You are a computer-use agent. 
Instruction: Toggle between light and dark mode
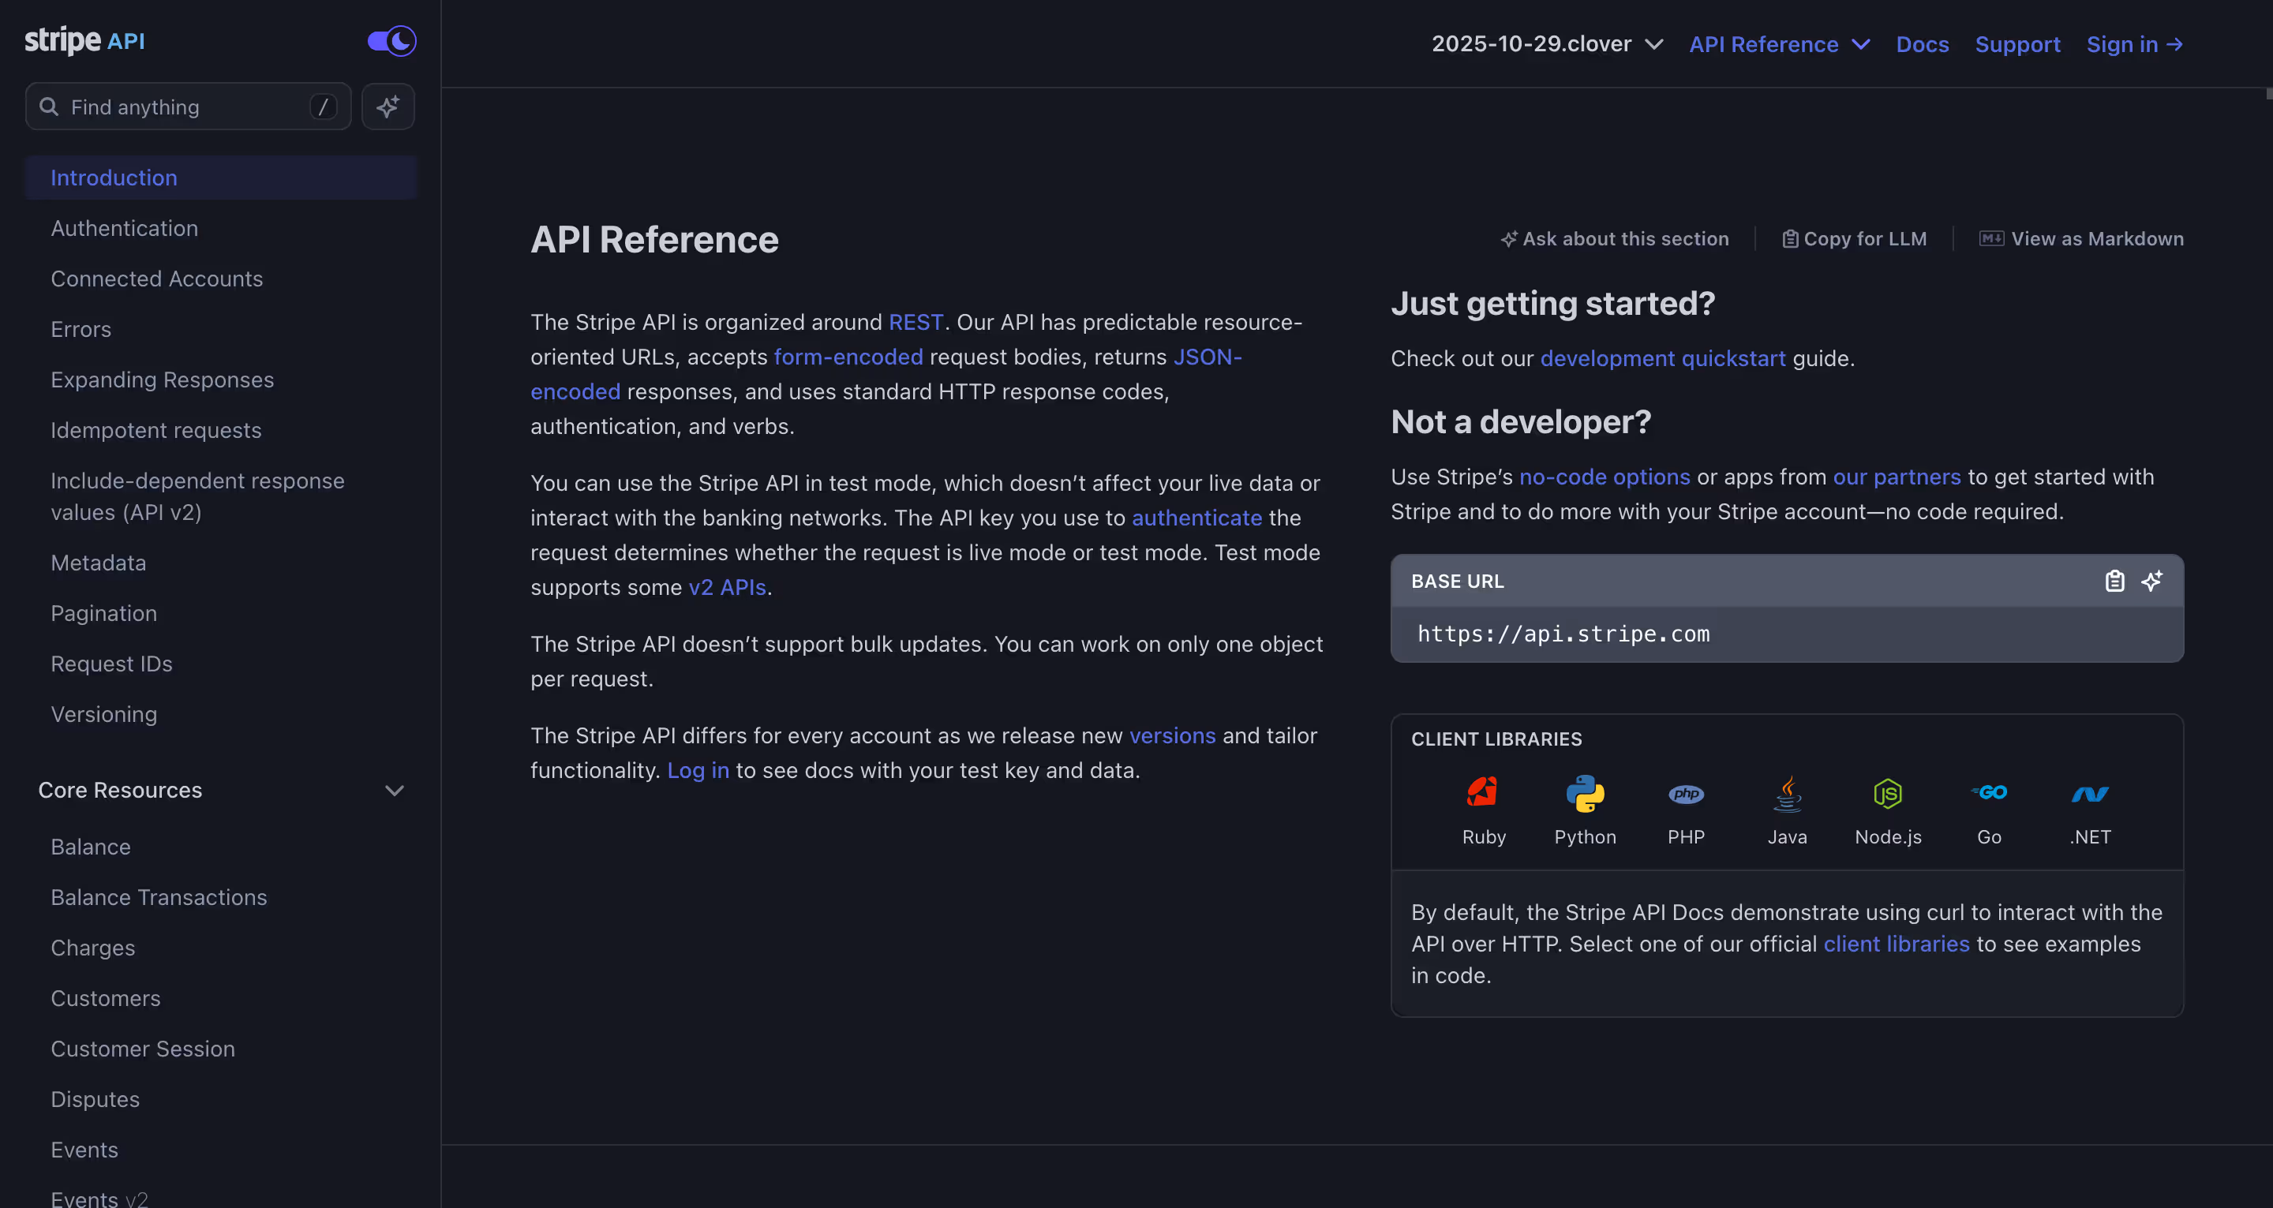click(391, 40)
